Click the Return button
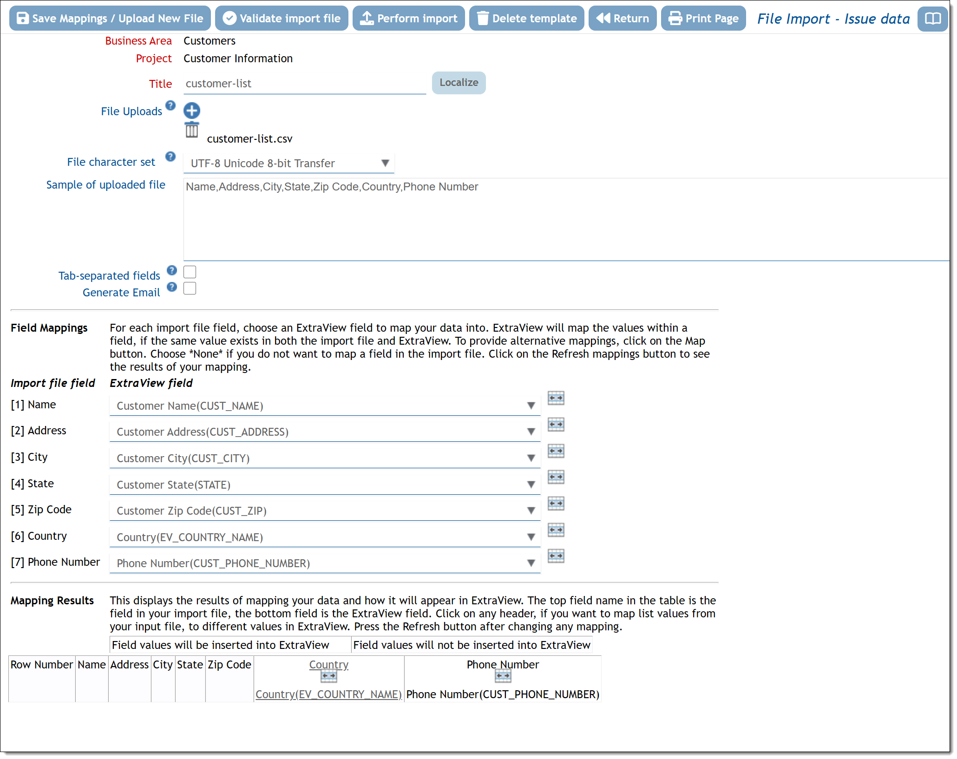Screen dimensions: 957x759 (623, 18)
